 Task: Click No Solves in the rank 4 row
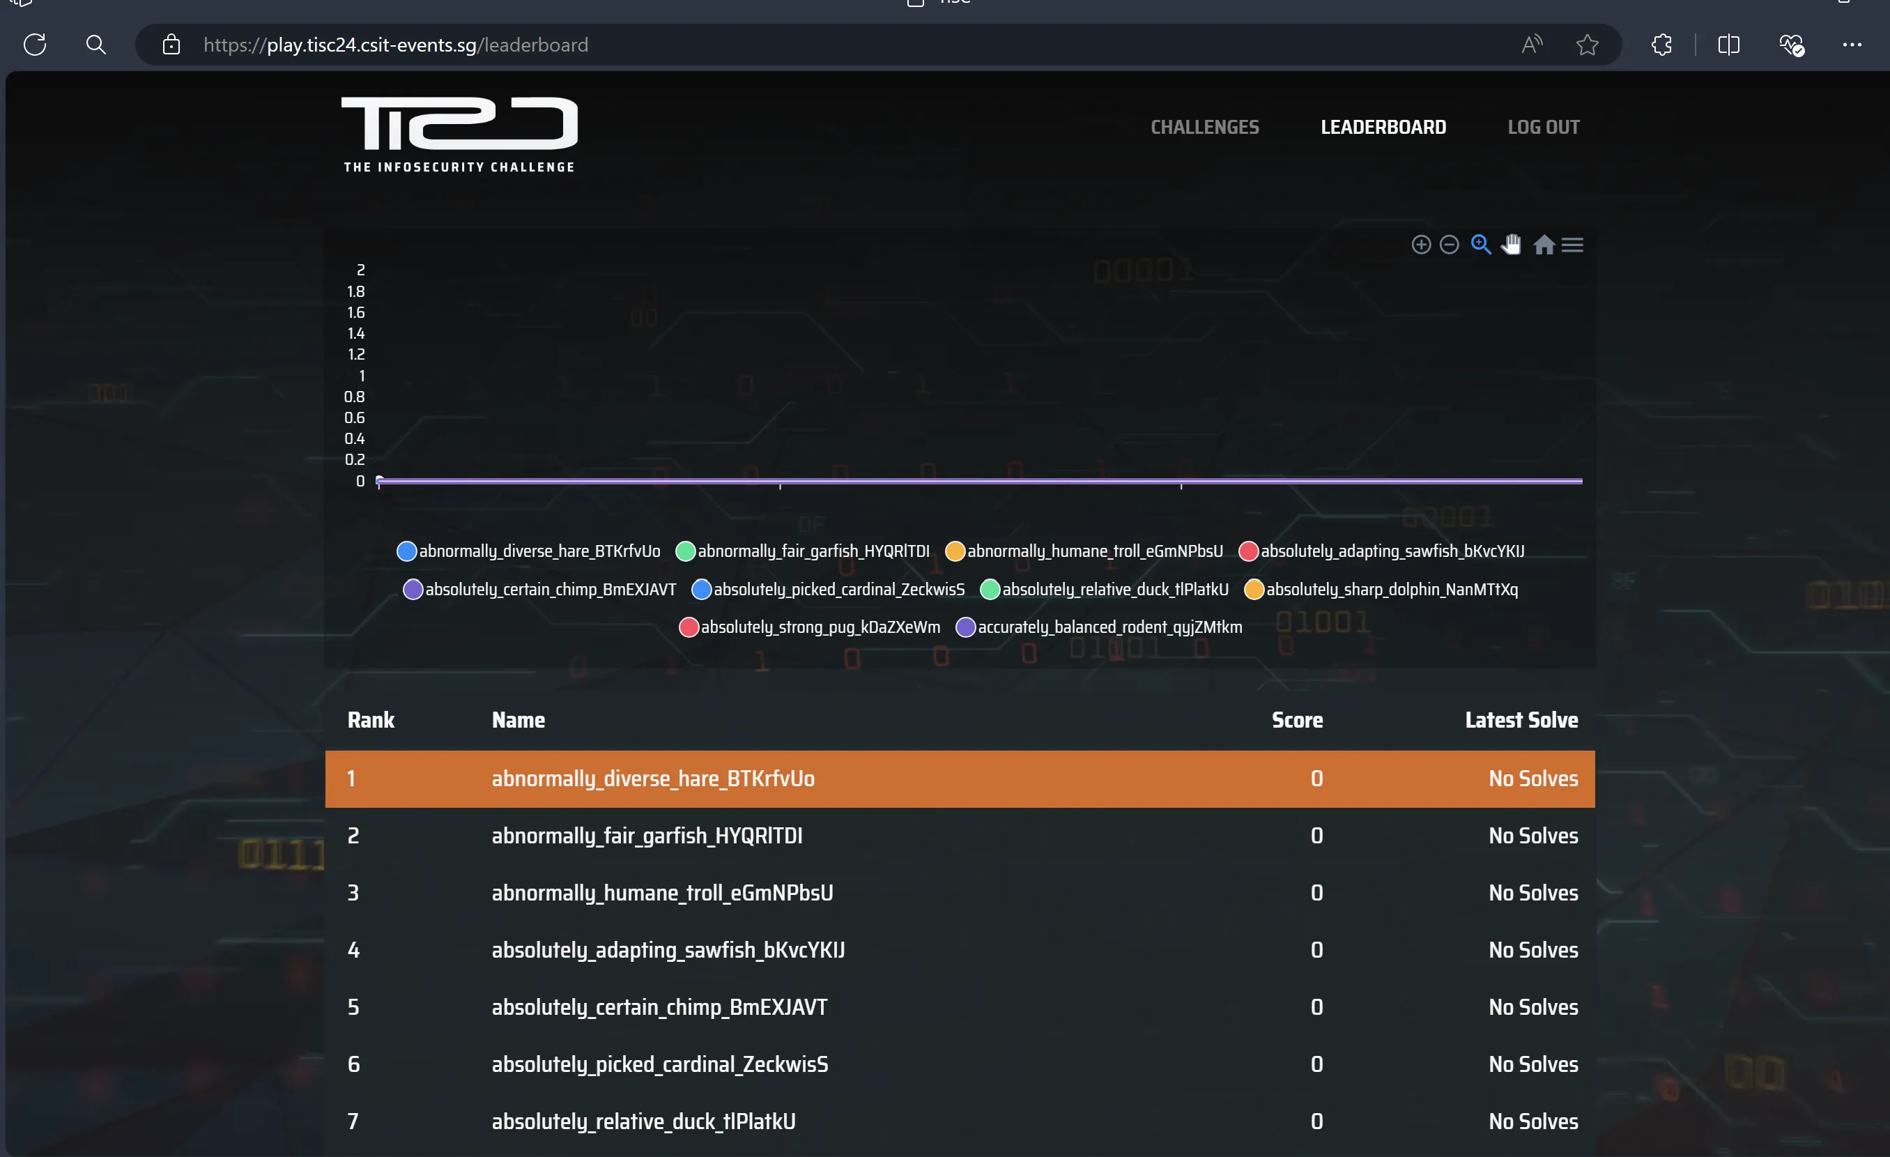tap(1533, 950)
